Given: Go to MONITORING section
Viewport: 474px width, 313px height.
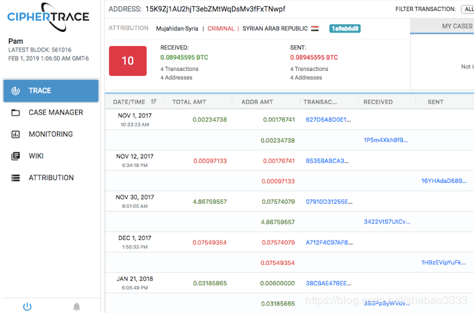Looking at the screenshot, I should [51, 134].
